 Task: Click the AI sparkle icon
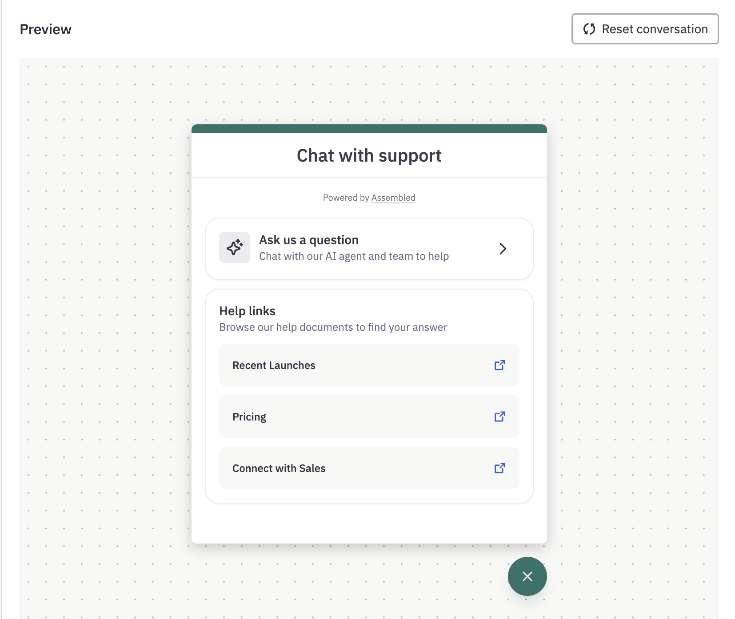click(x=235, y=247)
